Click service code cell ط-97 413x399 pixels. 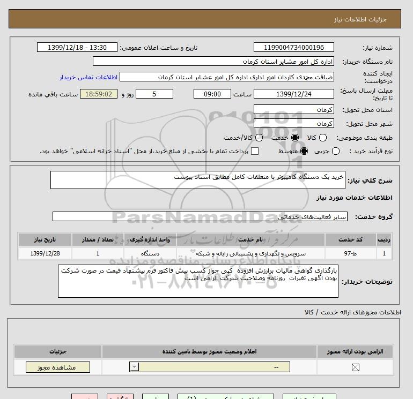pyautogui.click(x=350, y=253)
